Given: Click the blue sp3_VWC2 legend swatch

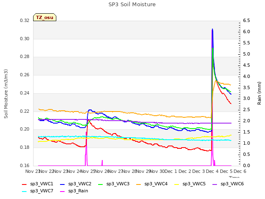Looking at the screenshot, I should click(x=63, y=184).
